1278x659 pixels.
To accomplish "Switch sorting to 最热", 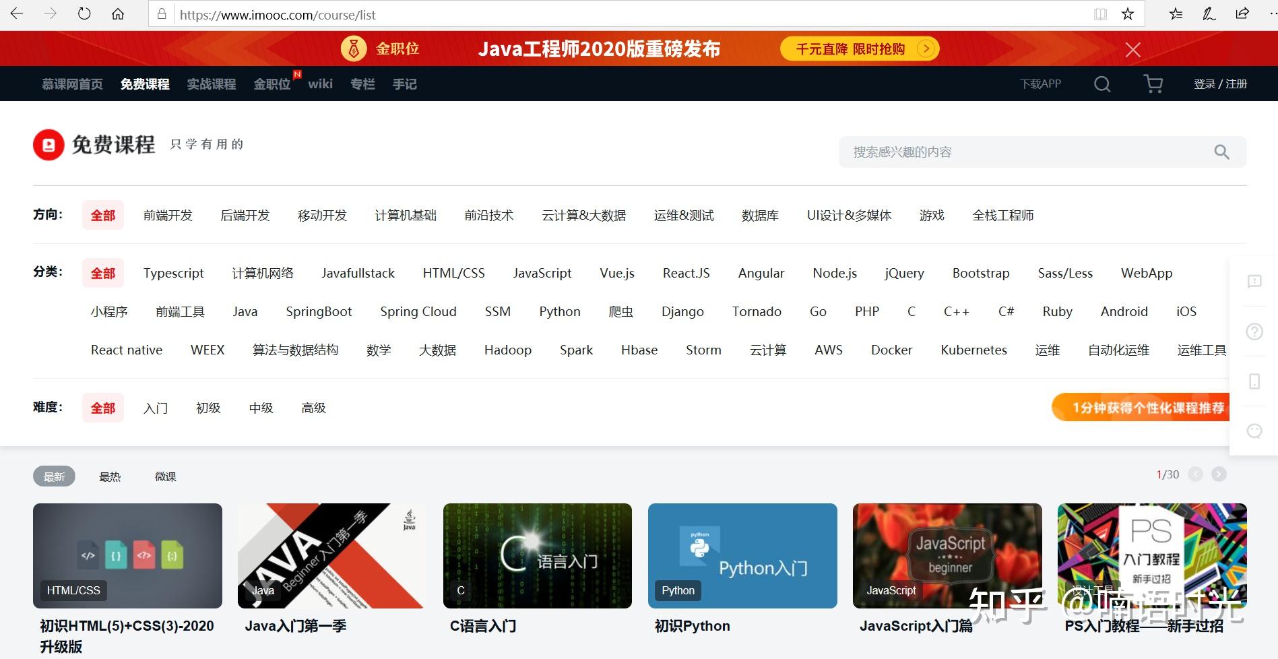I will [110, 476].
